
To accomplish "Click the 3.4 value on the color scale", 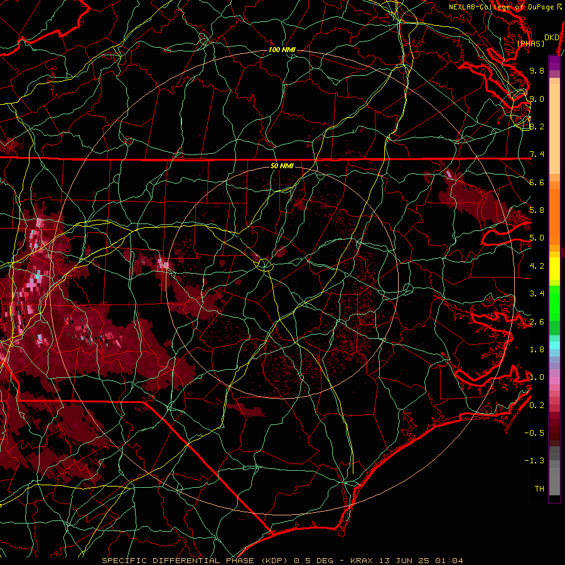I will [537, 294].
